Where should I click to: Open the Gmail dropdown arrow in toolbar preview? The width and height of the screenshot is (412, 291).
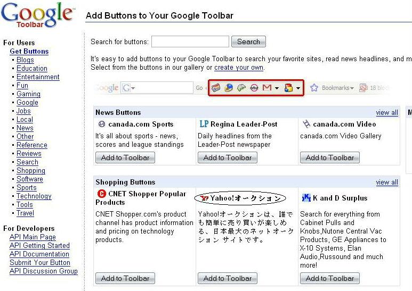[277, 88]
